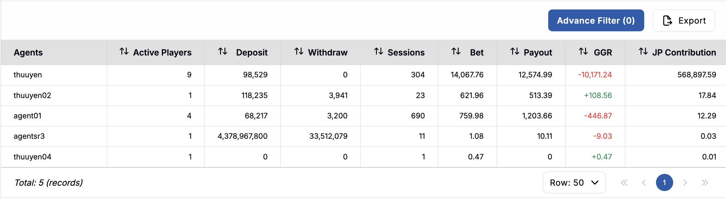Jump to the last page
Viewport: 726px width, 199px height.
click(x=705, y=182)
